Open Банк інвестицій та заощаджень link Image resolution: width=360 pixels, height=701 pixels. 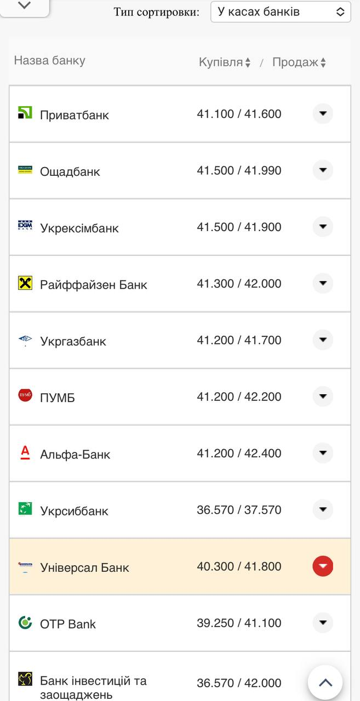pyautogui.click(x=93, y=687)
